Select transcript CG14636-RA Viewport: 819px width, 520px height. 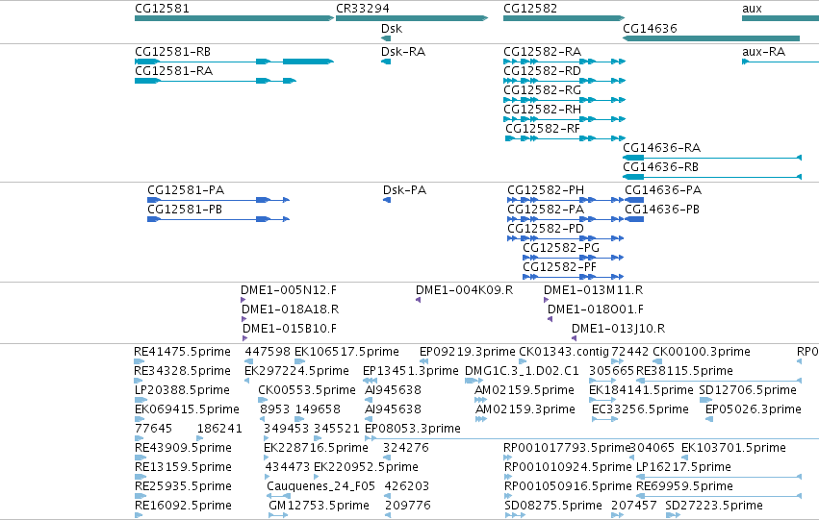click(x=712, y=158)
